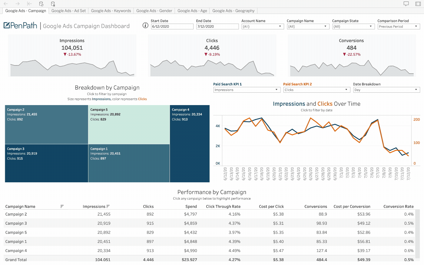Select Campaign 4 treemap tile
The height and width of the screenshot is (265, 424).
[x=190, y=144]
